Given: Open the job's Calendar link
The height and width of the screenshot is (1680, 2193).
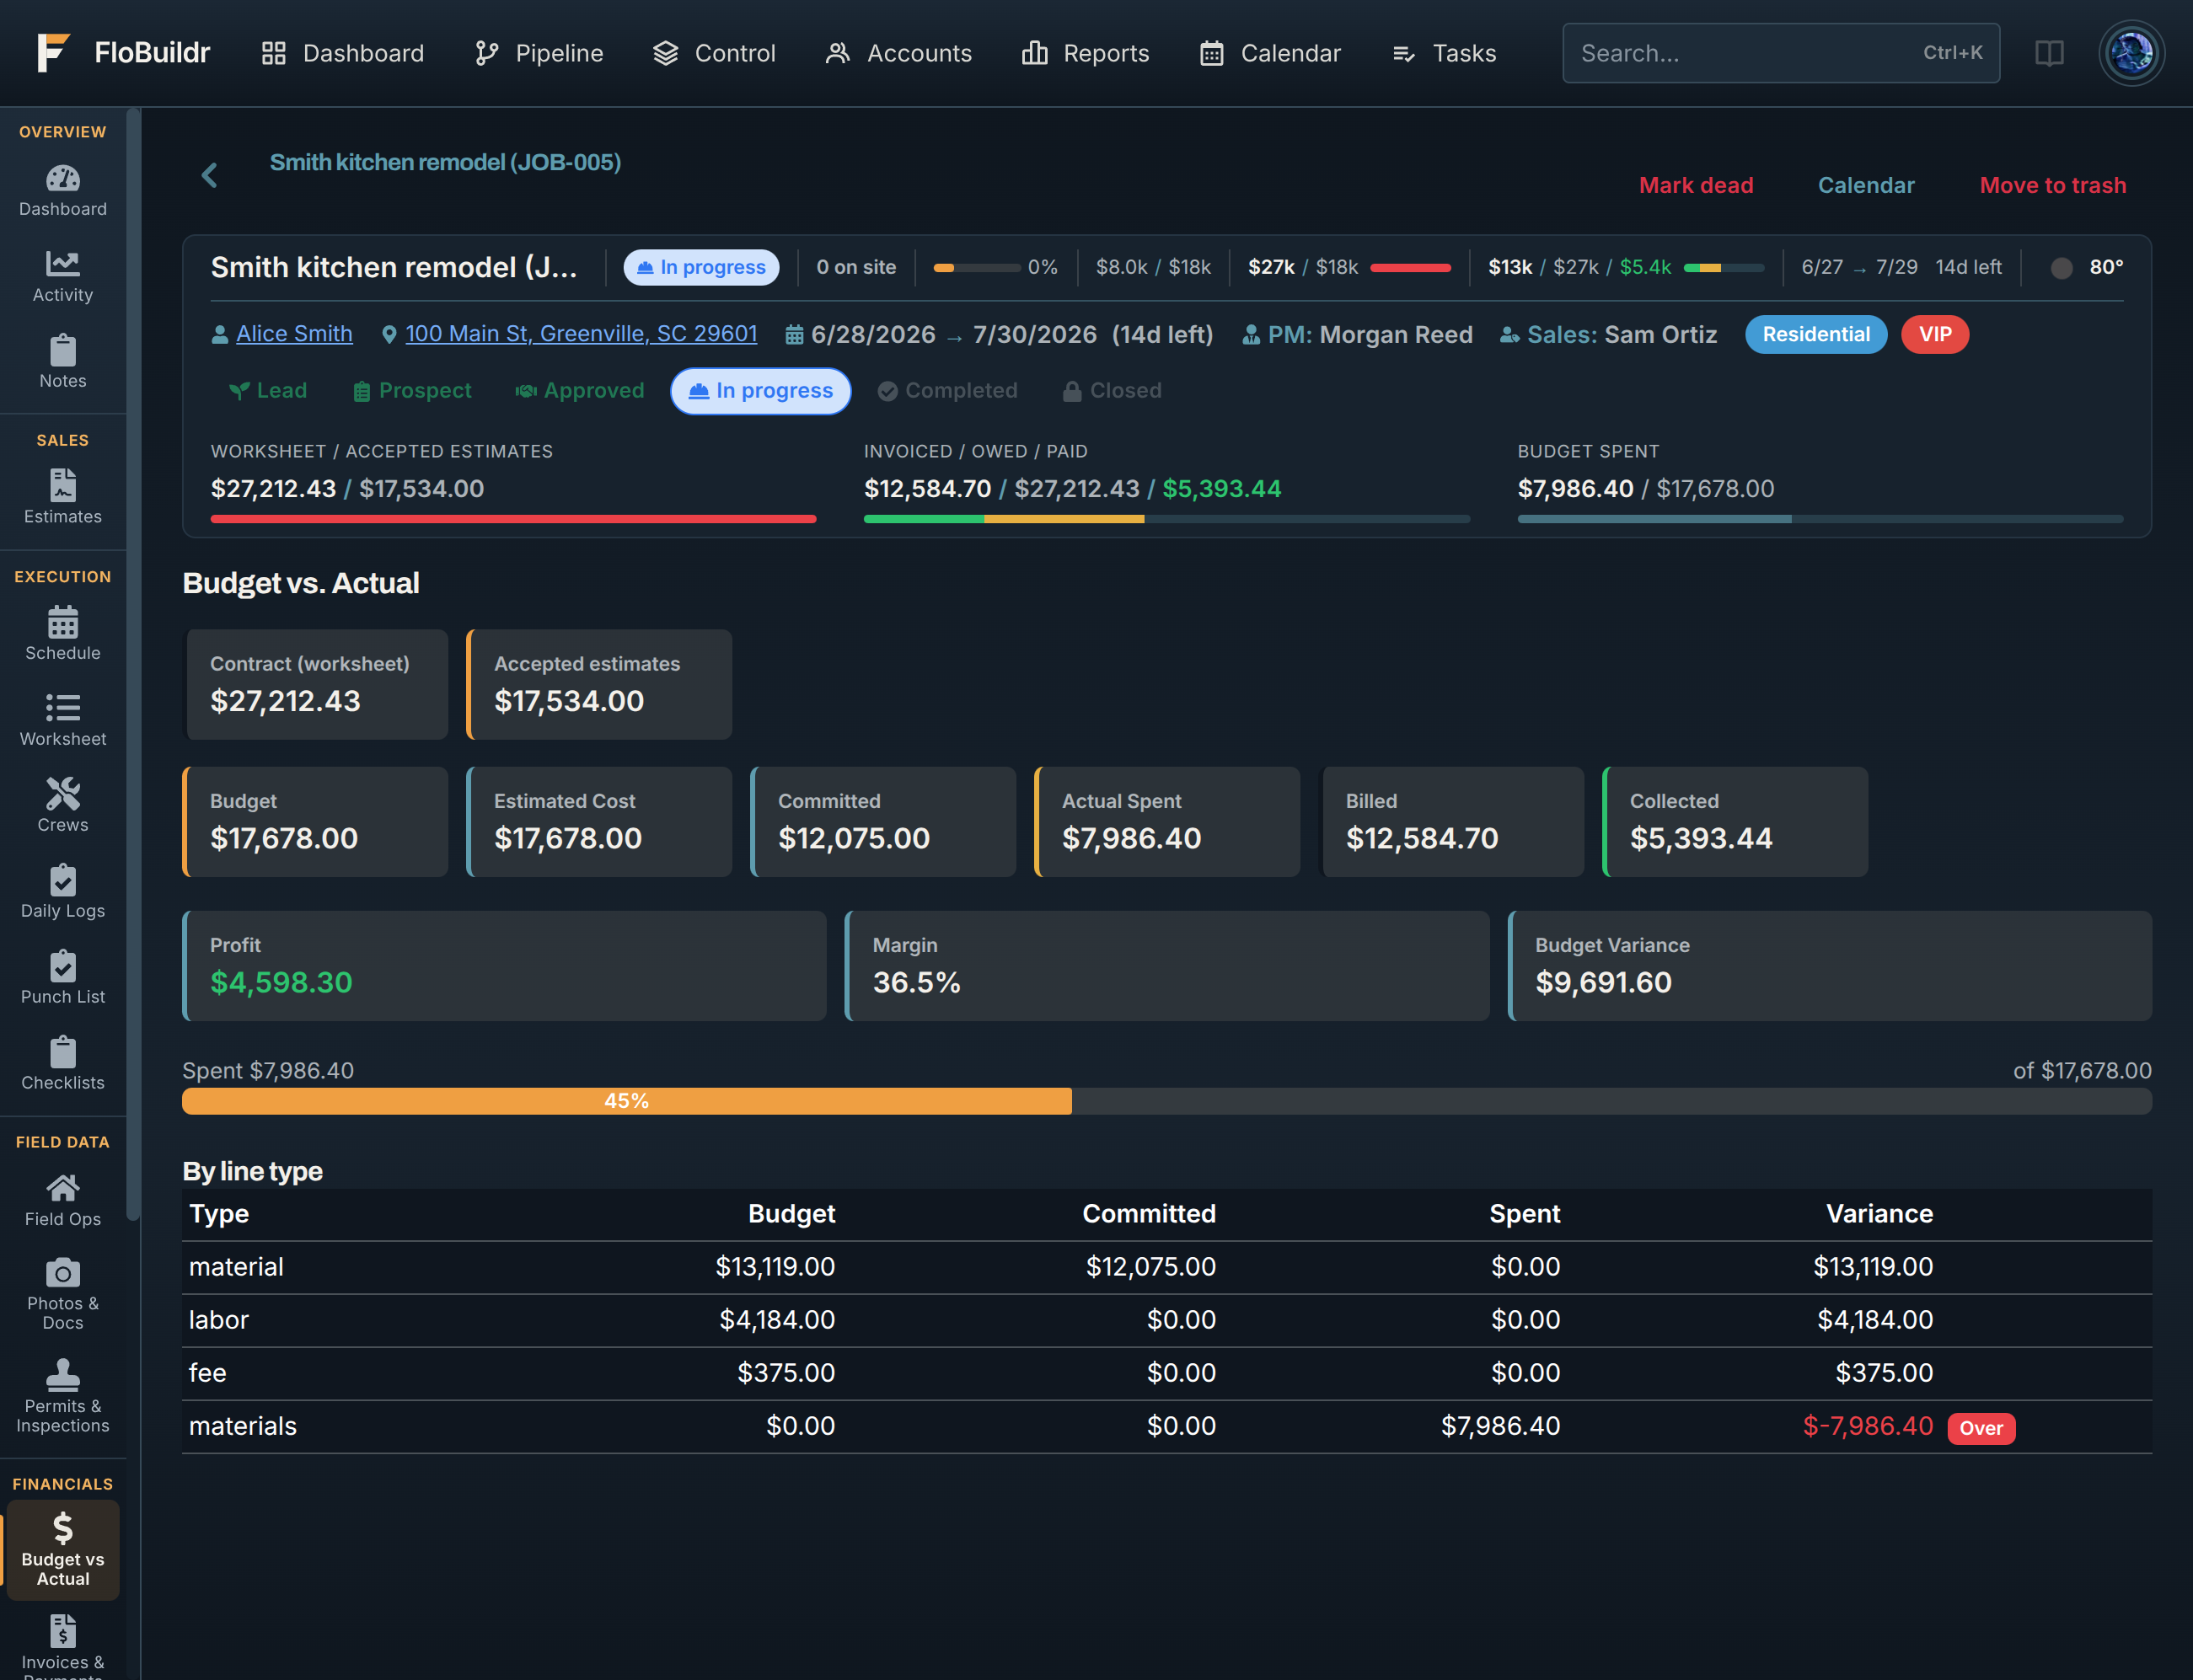Looking at the screenshot, I should pyautogui.click(x=1866, y=185).
